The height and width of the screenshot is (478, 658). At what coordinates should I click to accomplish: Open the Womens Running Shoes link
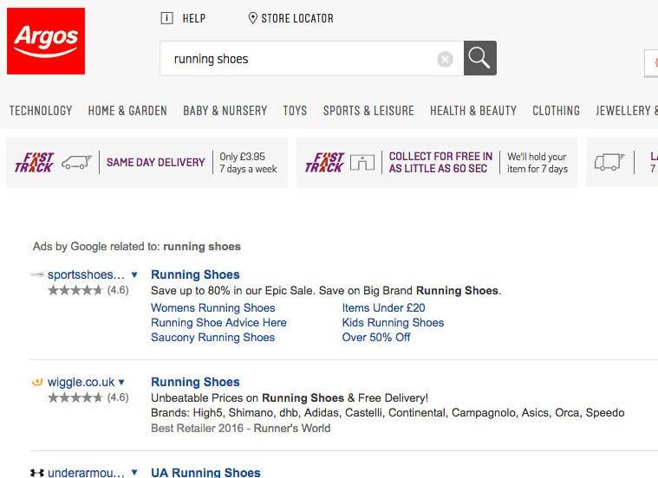point(213,307)
